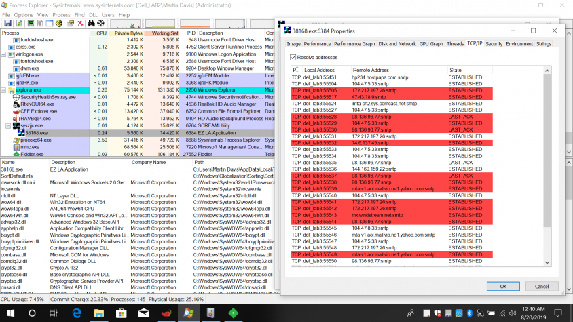
Task: Select the hp234.hostpapa.com:smtp connection row
Action: [392, 77]
